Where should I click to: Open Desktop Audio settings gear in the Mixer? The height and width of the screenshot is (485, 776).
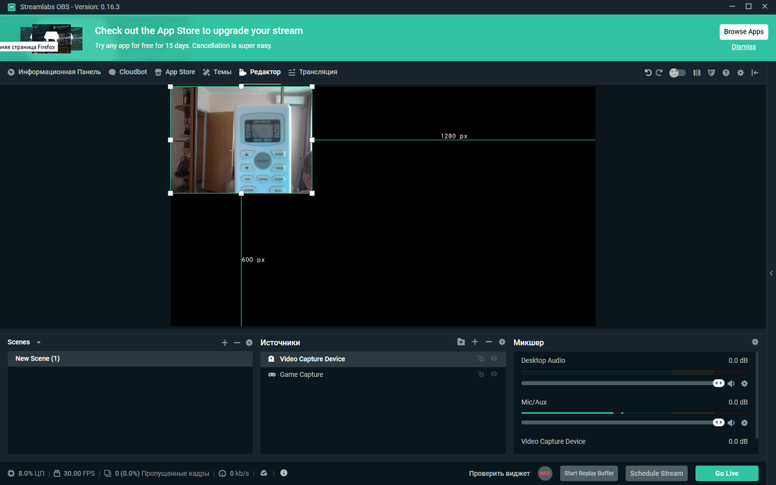click(744, 383)
